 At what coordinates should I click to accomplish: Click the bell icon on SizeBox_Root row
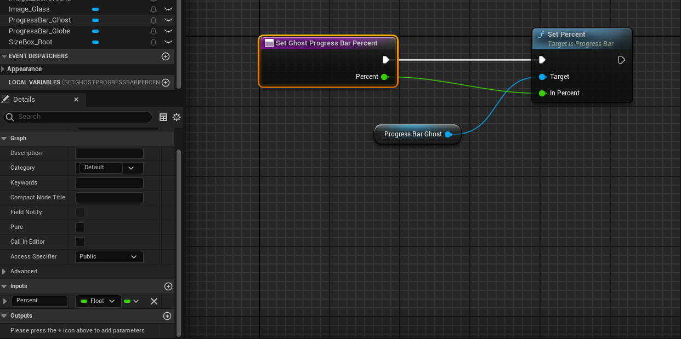tap(154, 42)
